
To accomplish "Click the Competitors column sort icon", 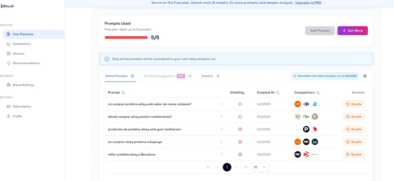I will click(318, 93).
